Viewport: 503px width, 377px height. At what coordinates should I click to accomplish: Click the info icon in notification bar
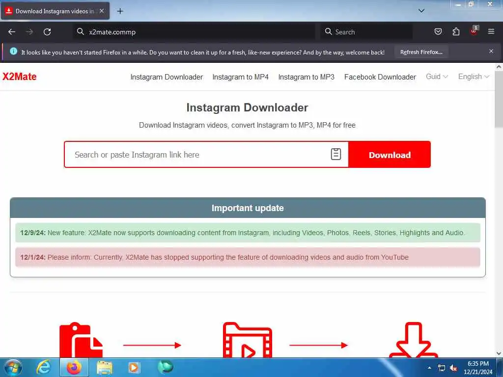[x=13, y=51]
